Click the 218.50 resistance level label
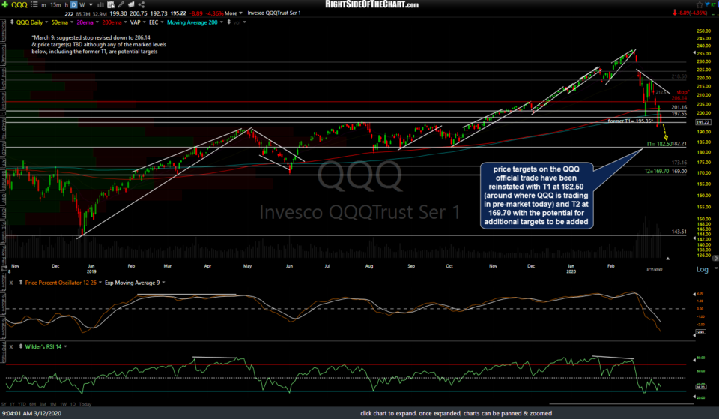 [679, 76]
